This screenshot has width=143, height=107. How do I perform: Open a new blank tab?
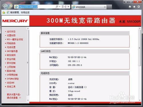point(109,7)
